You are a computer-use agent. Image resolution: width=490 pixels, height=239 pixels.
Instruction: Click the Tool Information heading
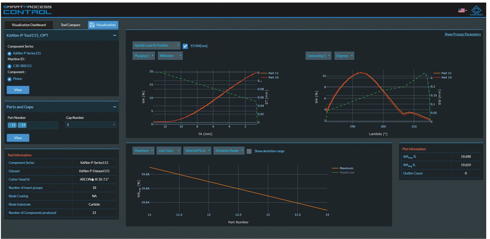point(20,155)
